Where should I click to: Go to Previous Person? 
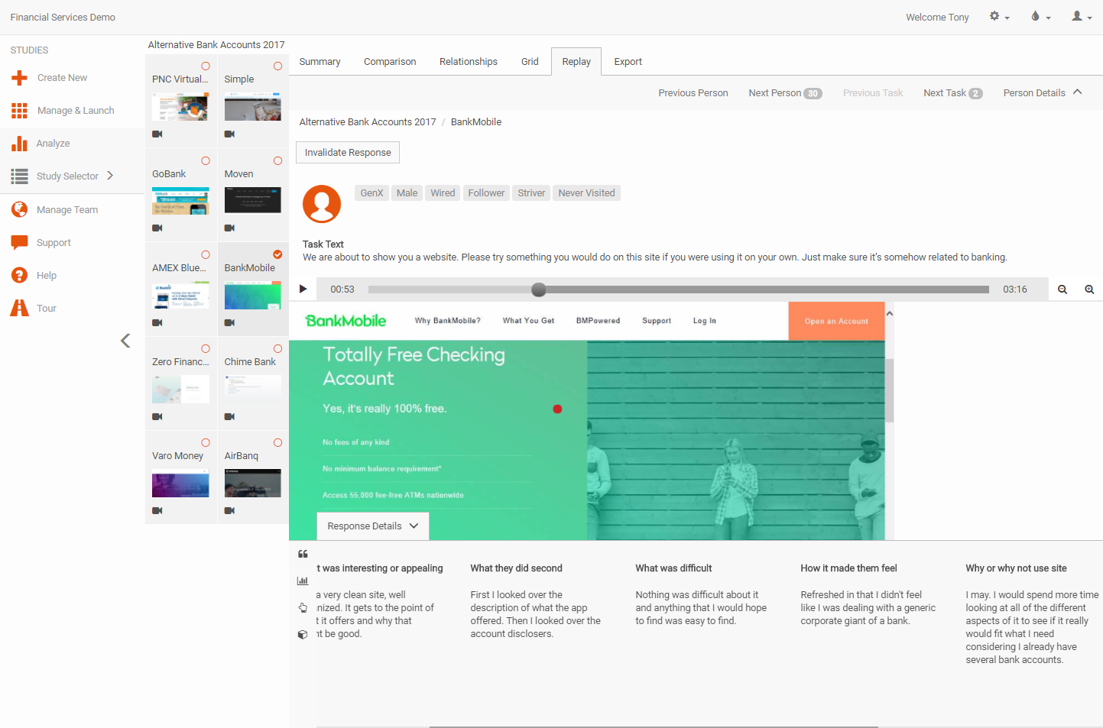coord(693,93)
